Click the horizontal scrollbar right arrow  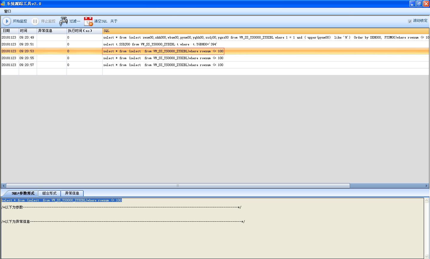pos(426,186)
